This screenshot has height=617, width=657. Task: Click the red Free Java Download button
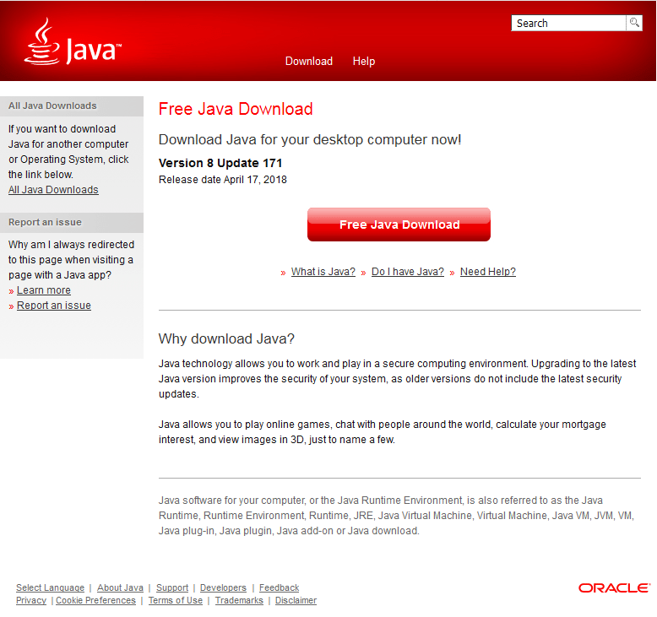point(399,225)
